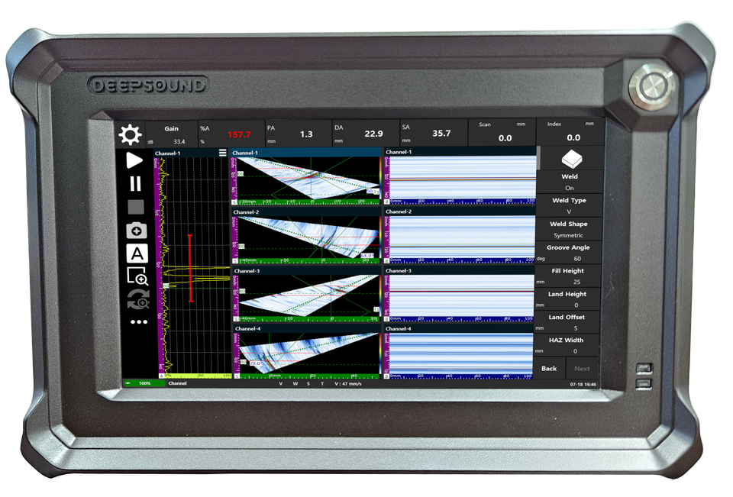The height and width of the screenshot is (497, 733).
Task: Open the settings gear menu
Action: tap(130, 134)
